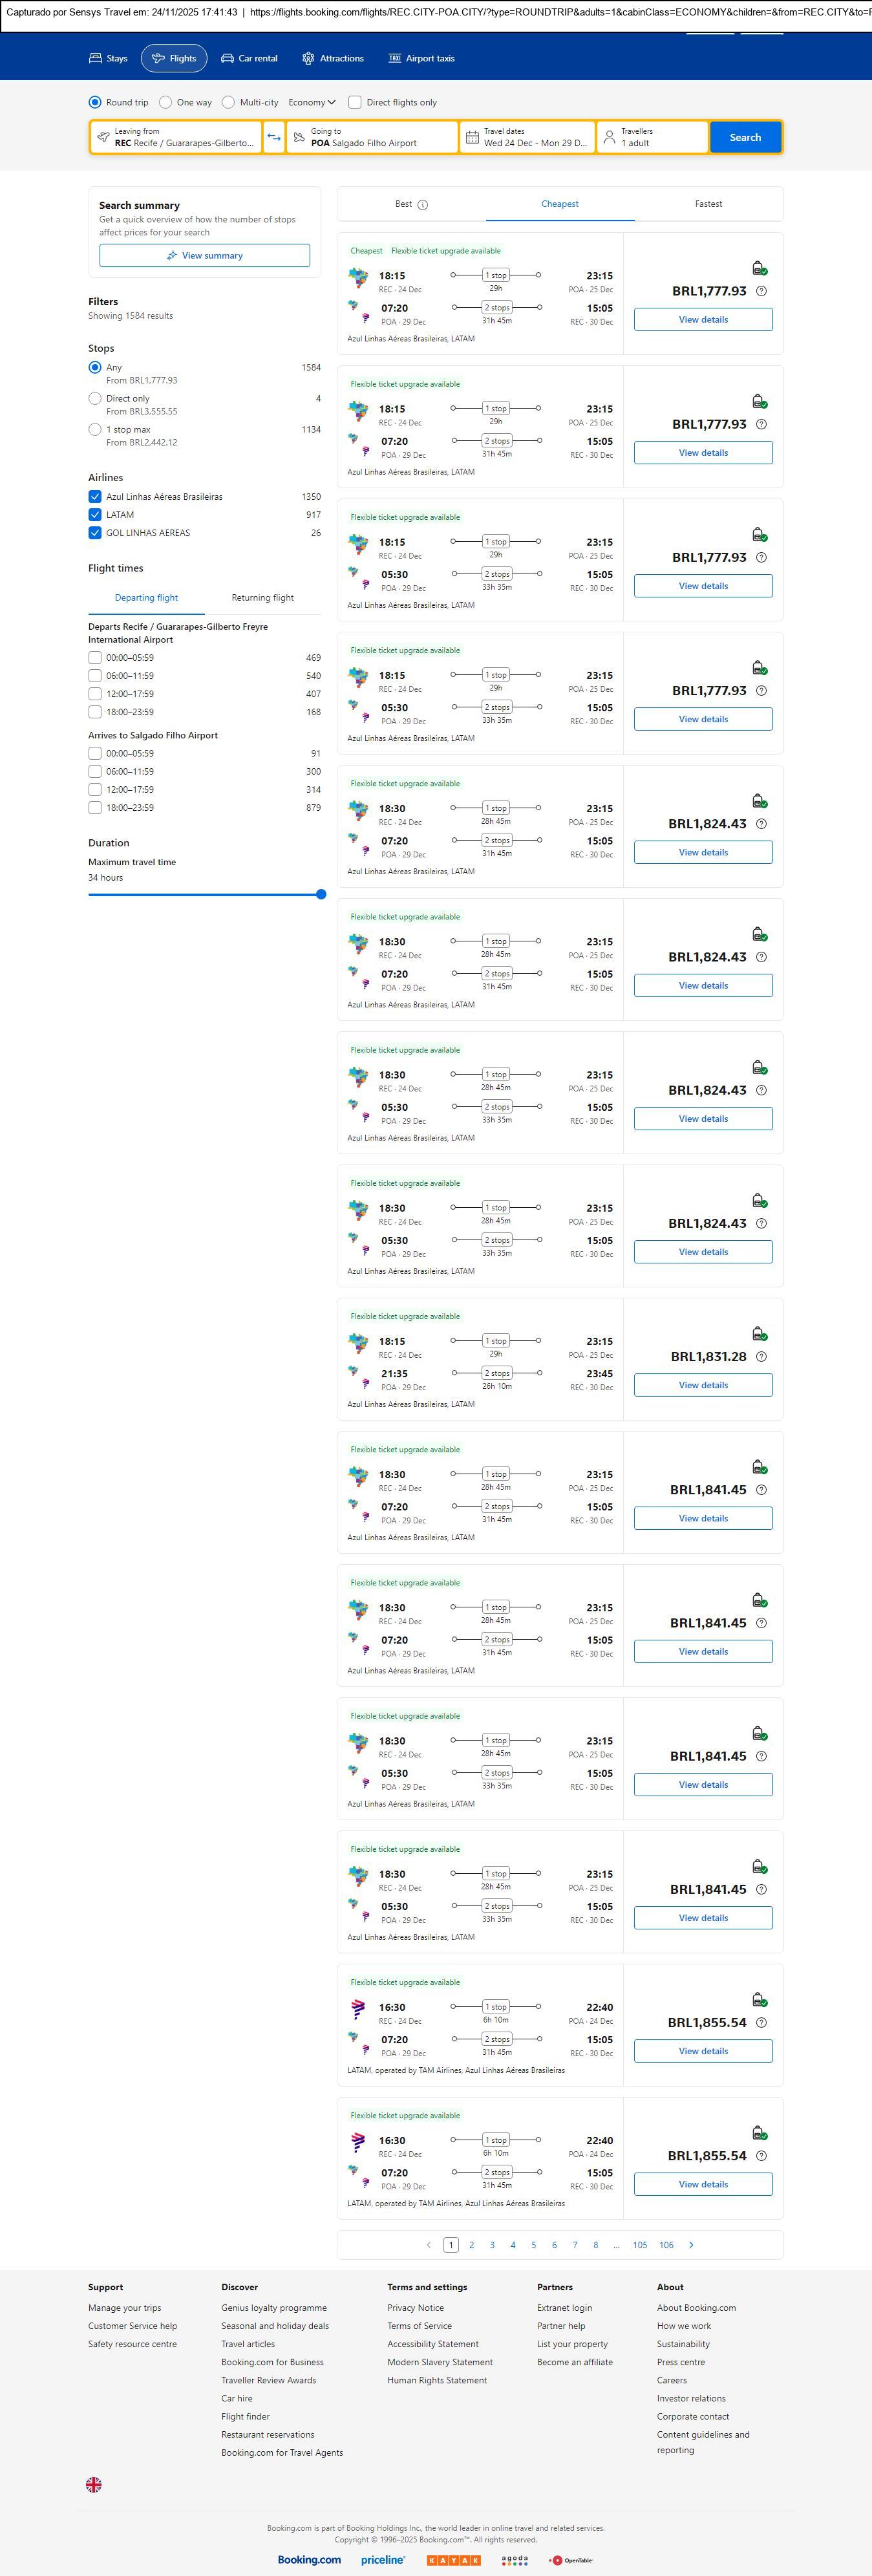Click the baggage icon on the first flight result

(x=759, y=268)
